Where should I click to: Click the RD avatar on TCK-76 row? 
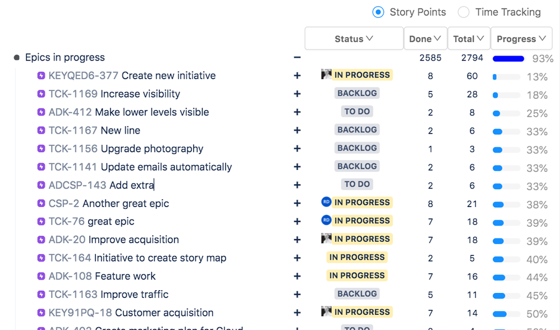(x=326, y=220)
